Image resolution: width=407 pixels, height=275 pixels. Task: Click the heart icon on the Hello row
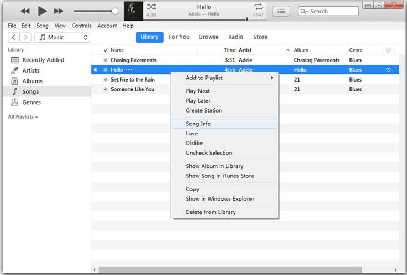click(388, 70)
